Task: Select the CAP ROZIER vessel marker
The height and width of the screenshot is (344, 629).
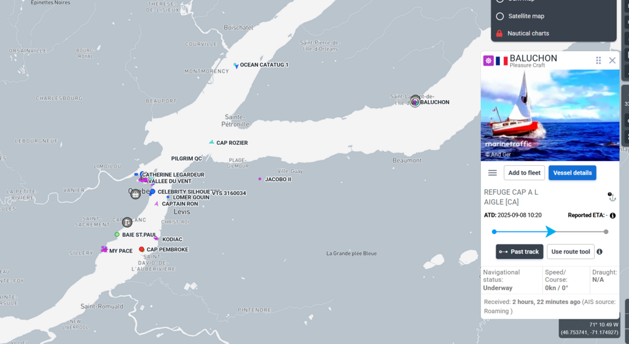Action: click(x=211, y=143)
